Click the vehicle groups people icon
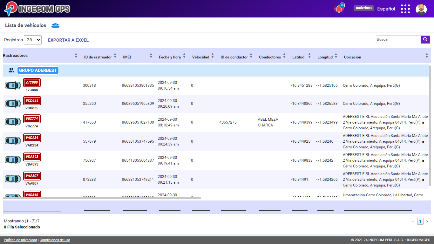 click(x=55, y=25)
